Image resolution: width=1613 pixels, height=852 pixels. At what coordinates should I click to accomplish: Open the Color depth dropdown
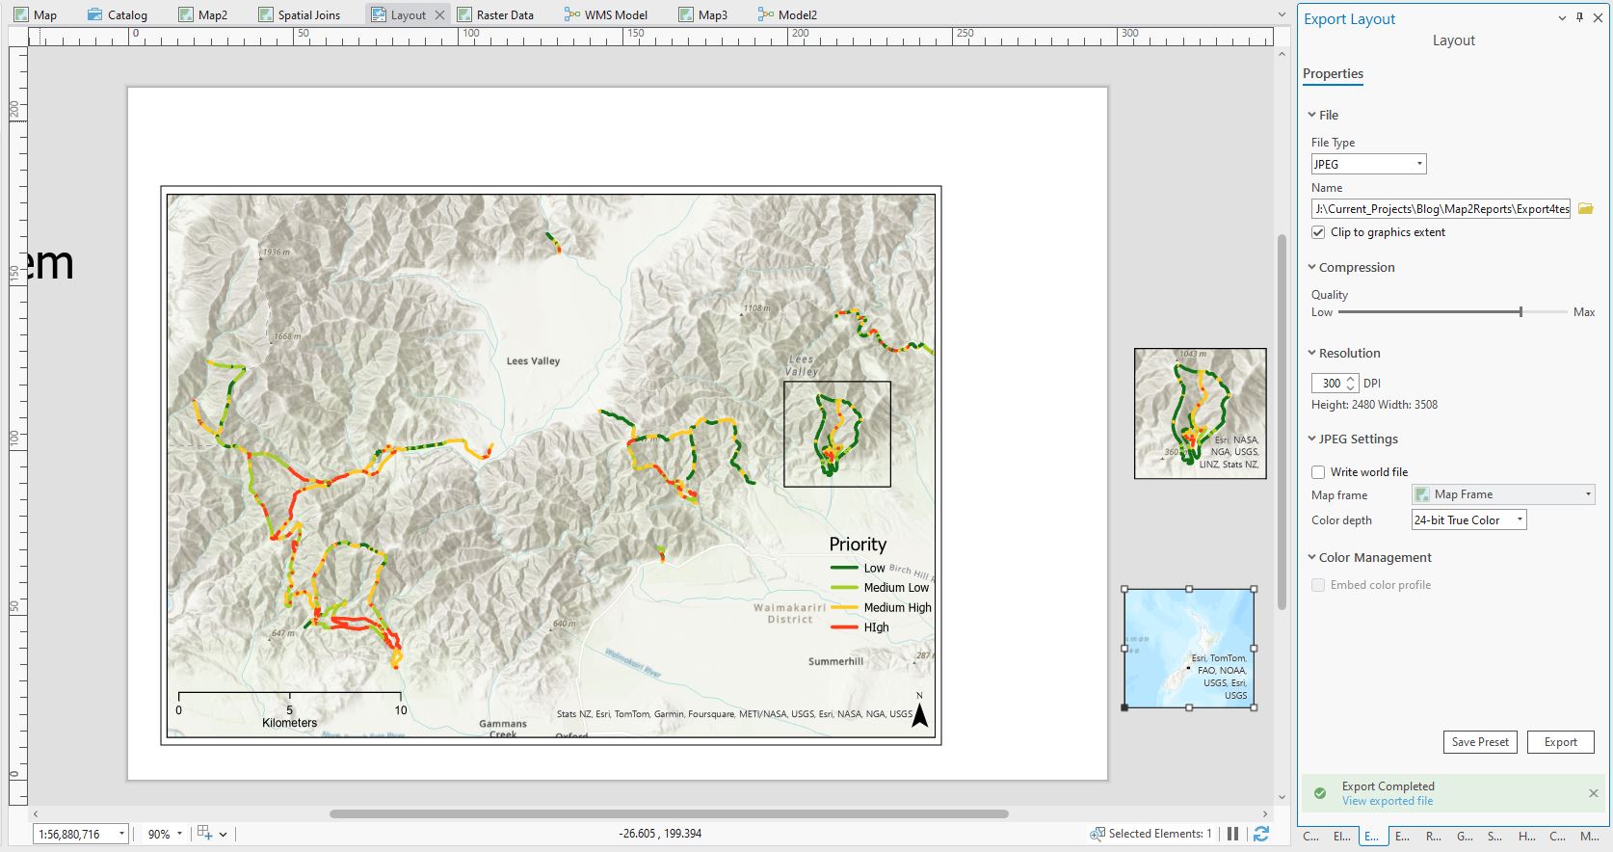1468,520
